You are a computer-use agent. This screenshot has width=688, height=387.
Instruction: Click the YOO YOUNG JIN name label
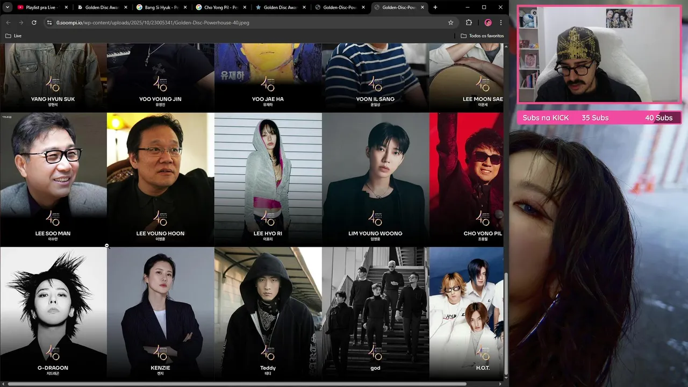(160, 99)
